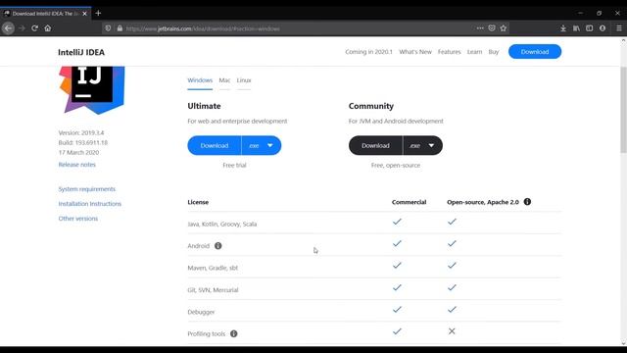Viewport: 627px width, 353px height.
Task: Open the Learn menu item
Action: click(474, 52)
